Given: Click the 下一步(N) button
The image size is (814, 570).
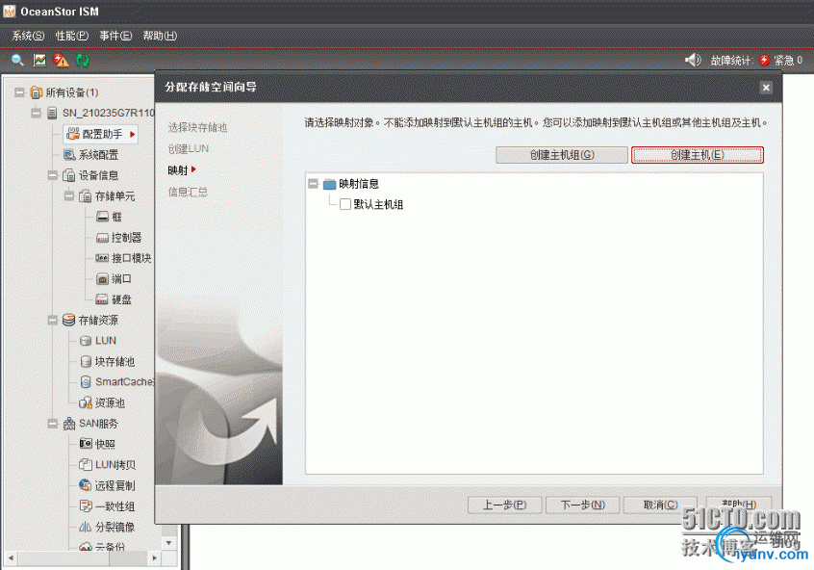Looking at the screenshot, I should [582, 505].
